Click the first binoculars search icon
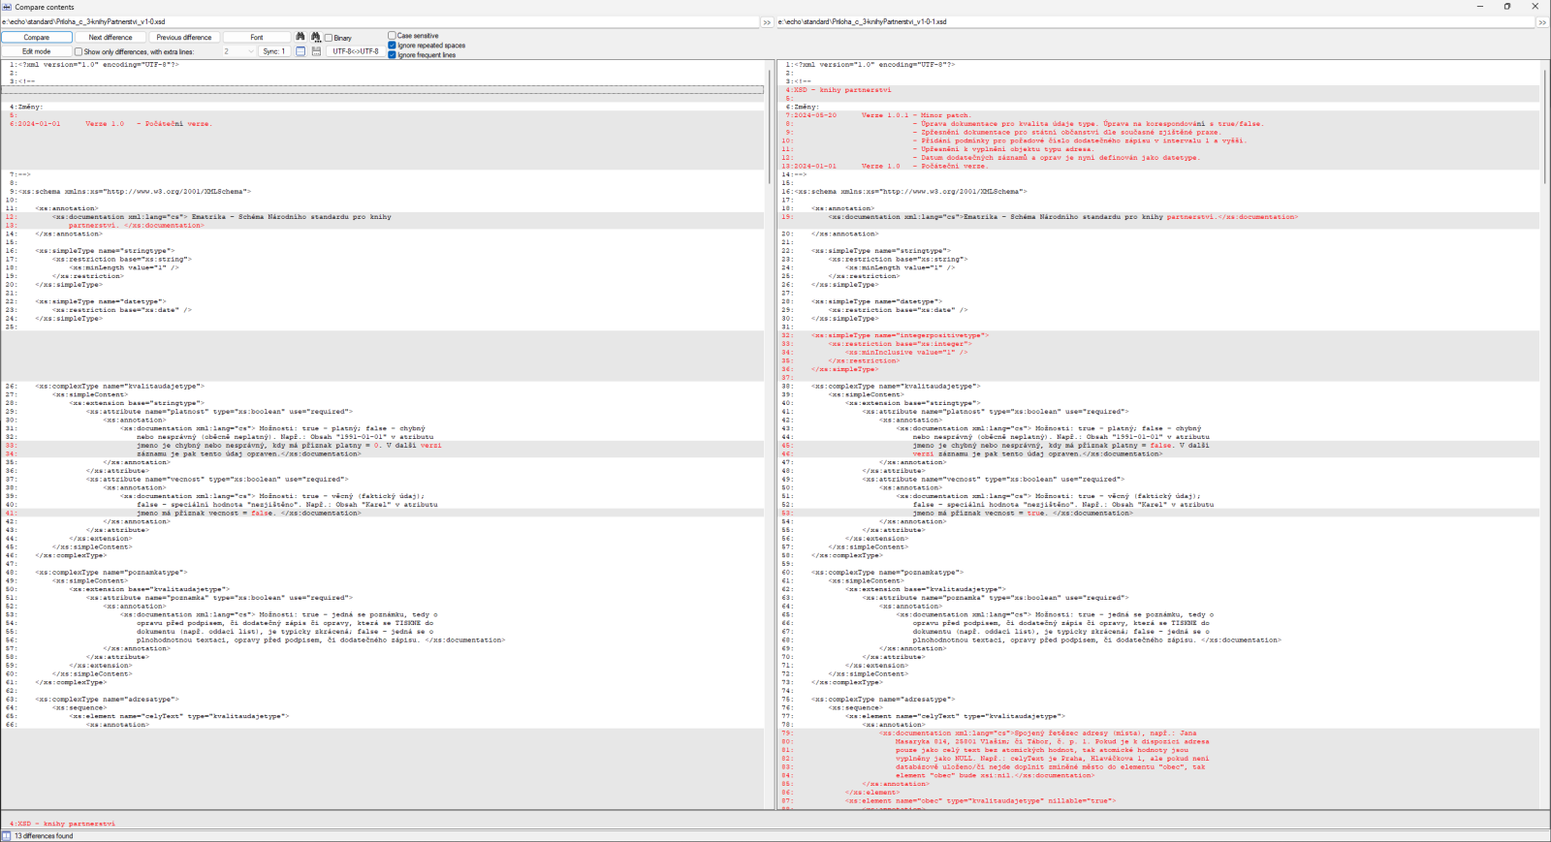 click(x=301, y=37)
